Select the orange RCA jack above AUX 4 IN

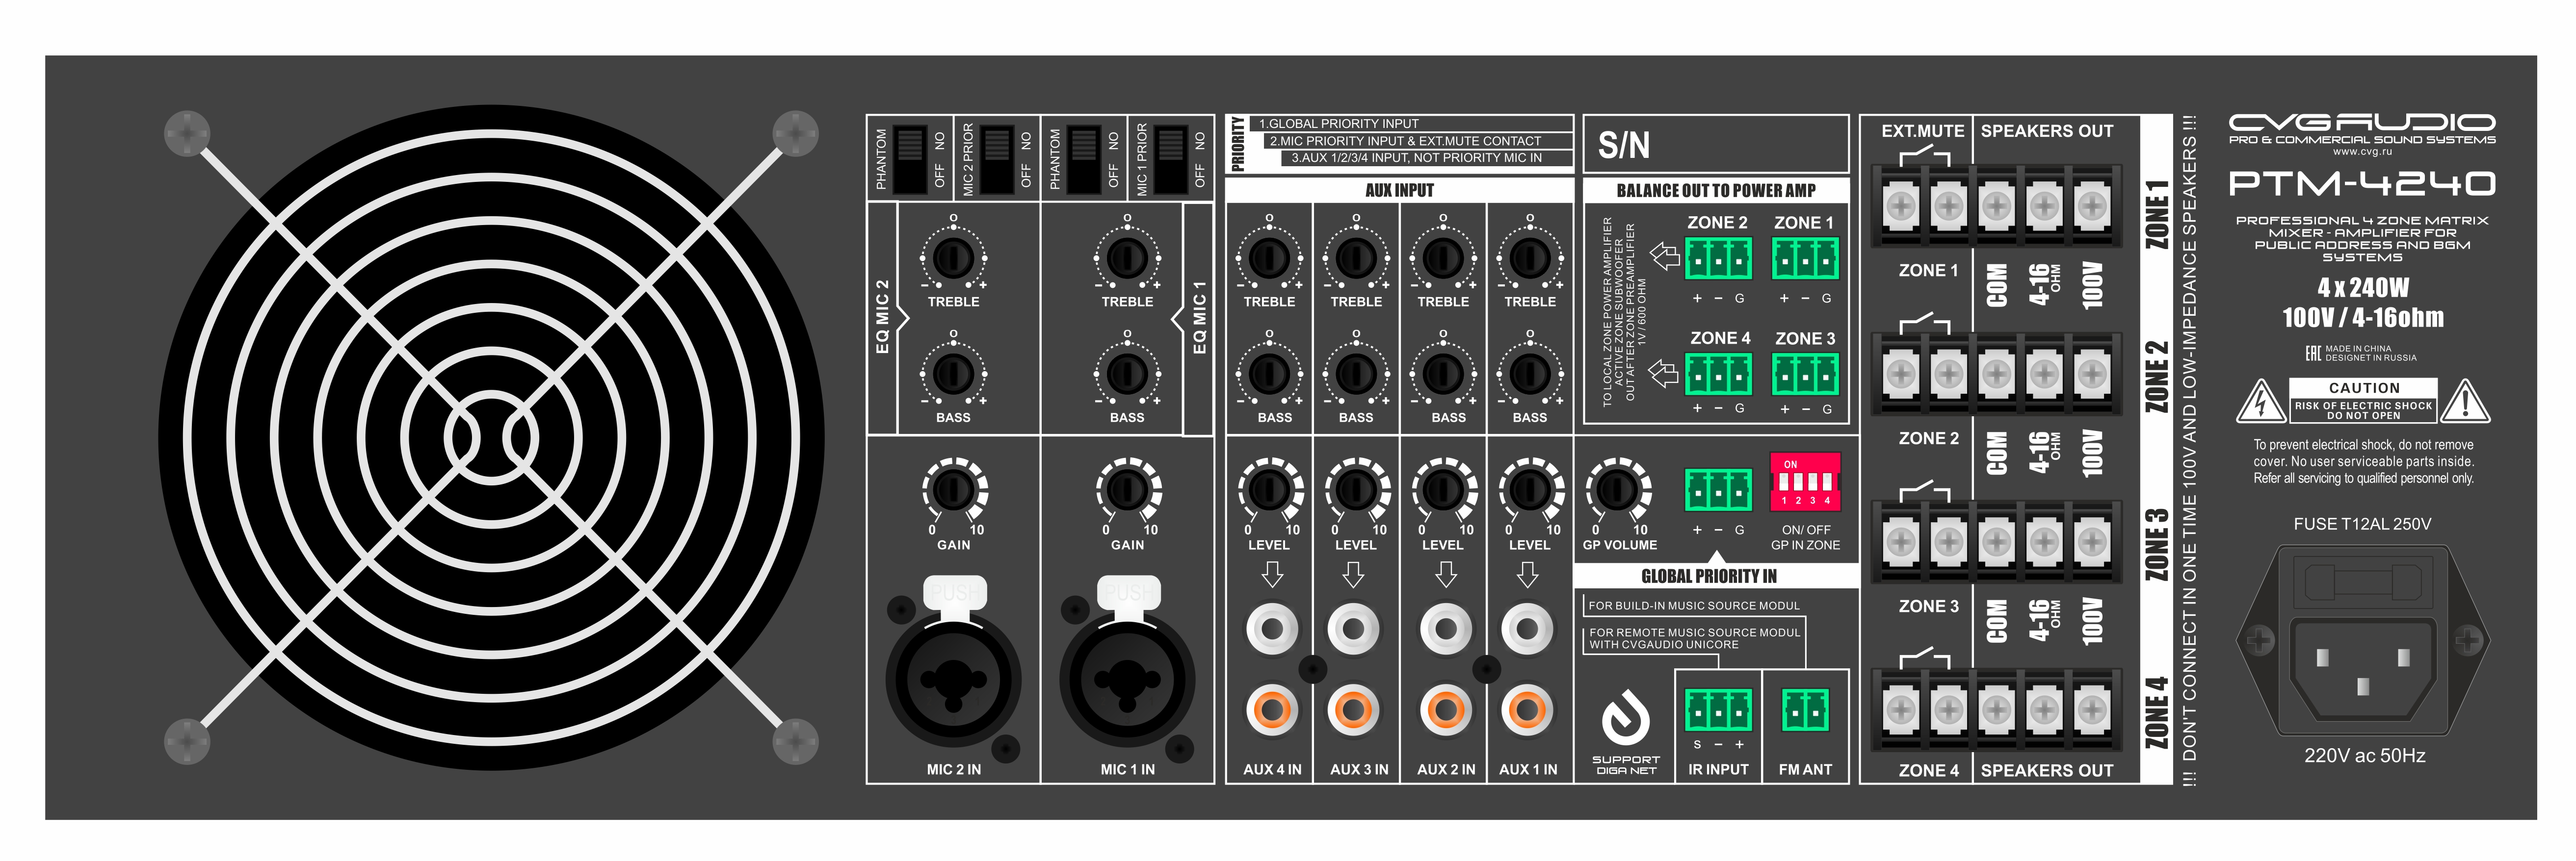click(1272, 710)
